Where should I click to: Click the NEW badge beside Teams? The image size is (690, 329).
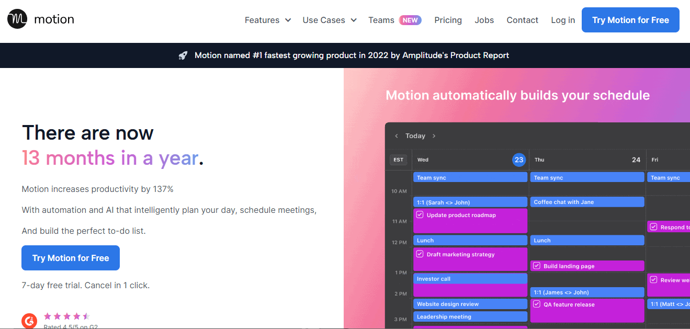point(410,20)
